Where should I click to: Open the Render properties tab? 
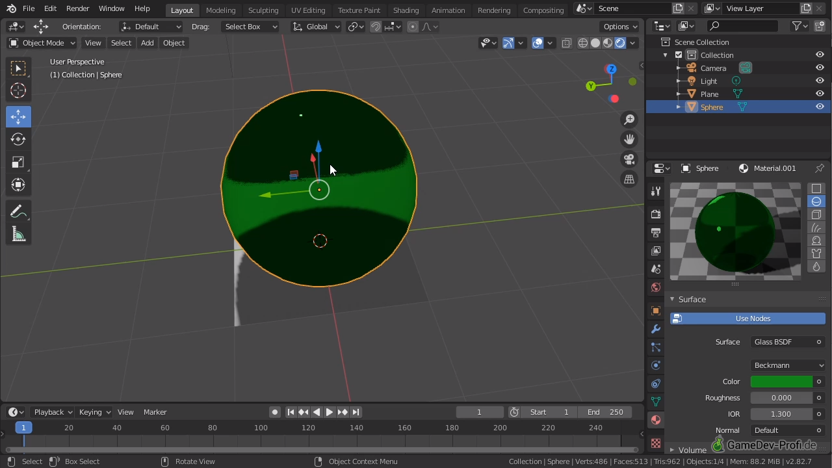[656, 214]
